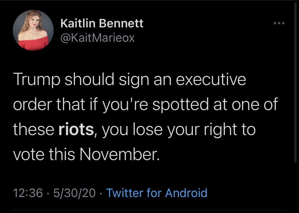
Task: Click the bold word riots
Action: (x=76, y=130)
